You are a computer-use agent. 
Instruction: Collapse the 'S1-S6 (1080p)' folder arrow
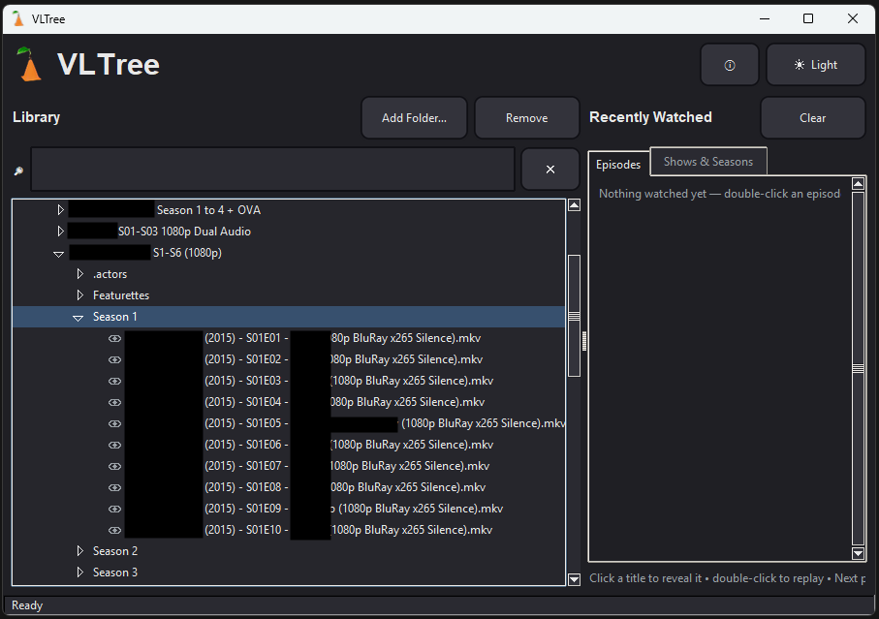pyautogui.click(x=58, y=254)
